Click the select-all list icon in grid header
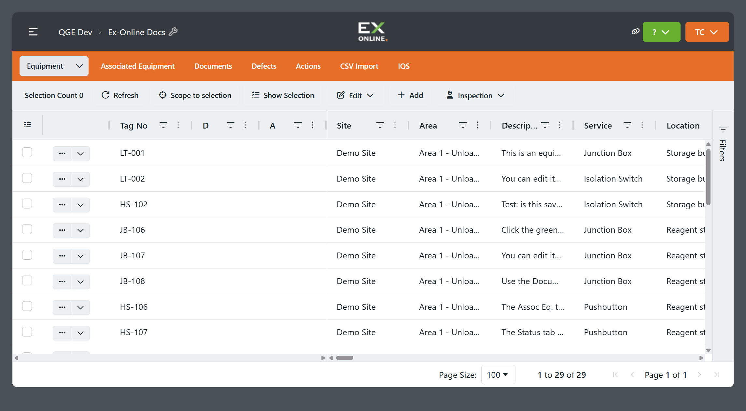This screenshot has height=411, width=746. (28, 125)
